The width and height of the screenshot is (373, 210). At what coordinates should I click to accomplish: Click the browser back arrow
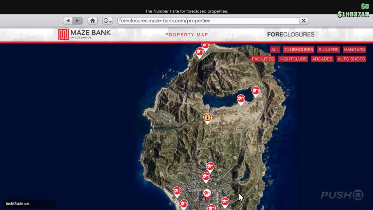[x=68, y=20]
